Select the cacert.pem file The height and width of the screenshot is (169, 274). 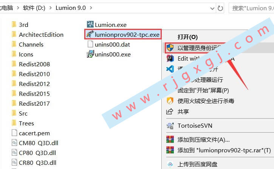pyautogui.click(x=31, y=133)
